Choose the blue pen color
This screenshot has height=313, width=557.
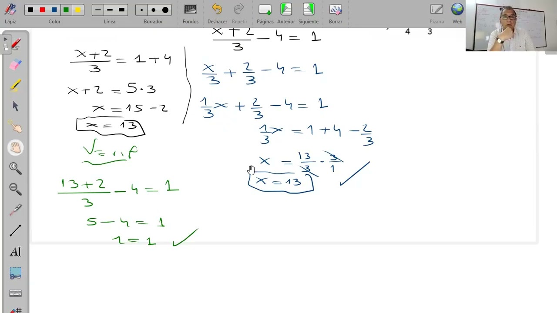pos(54,10)
